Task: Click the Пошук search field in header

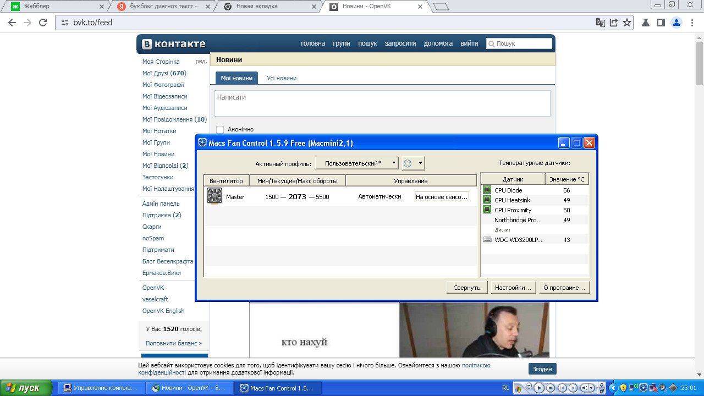Action: [x=519, y=43]
